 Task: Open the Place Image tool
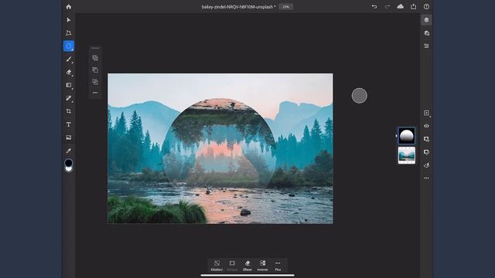tap(69, 137)
